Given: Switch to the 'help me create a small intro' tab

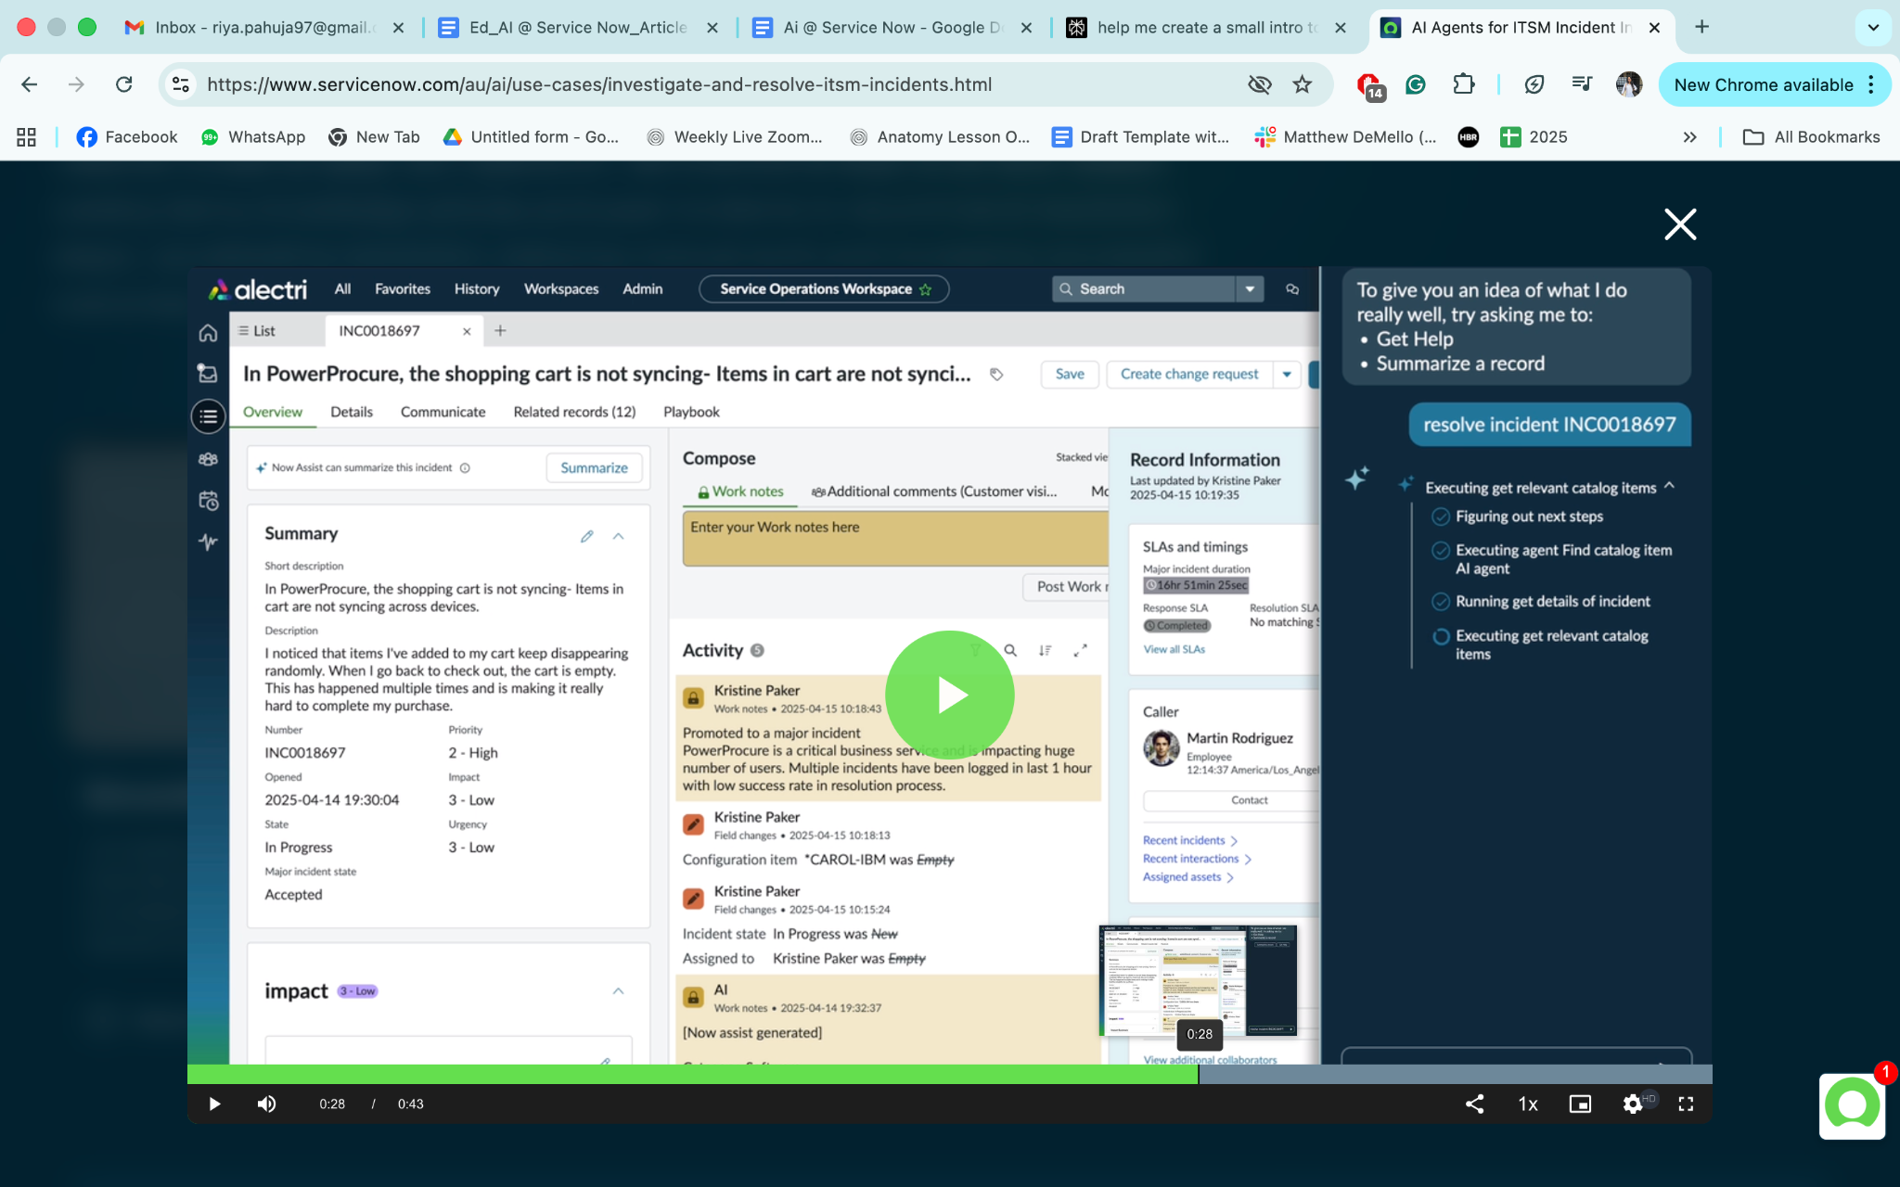Looking at the screenshot, I should point(1206,28).
